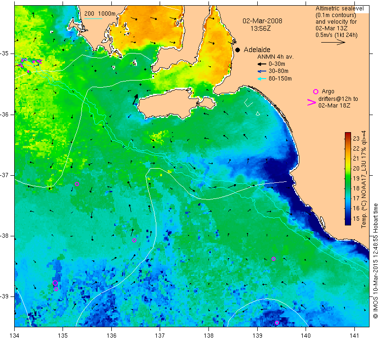
Task: Click the Argo float circle near 135.3E 37.1S
Action: coord(77,184)
